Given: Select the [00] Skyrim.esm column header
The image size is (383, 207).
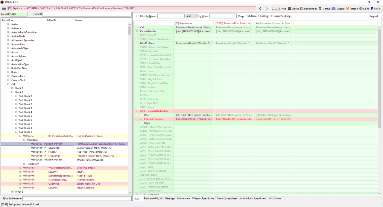Looking at the screenshot, I should click(194, 23).
